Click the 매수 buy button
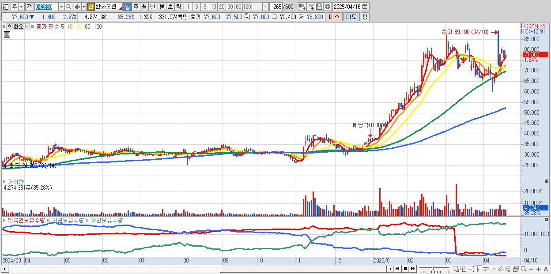551x274 pixels. point(334,17)
